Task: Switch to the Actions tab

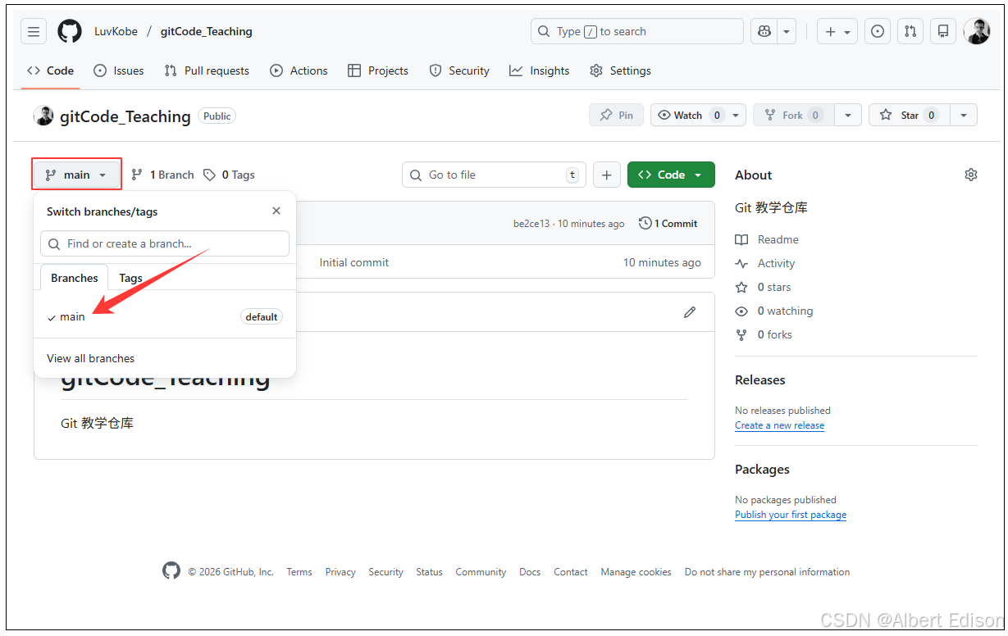Action: (299, 70)
